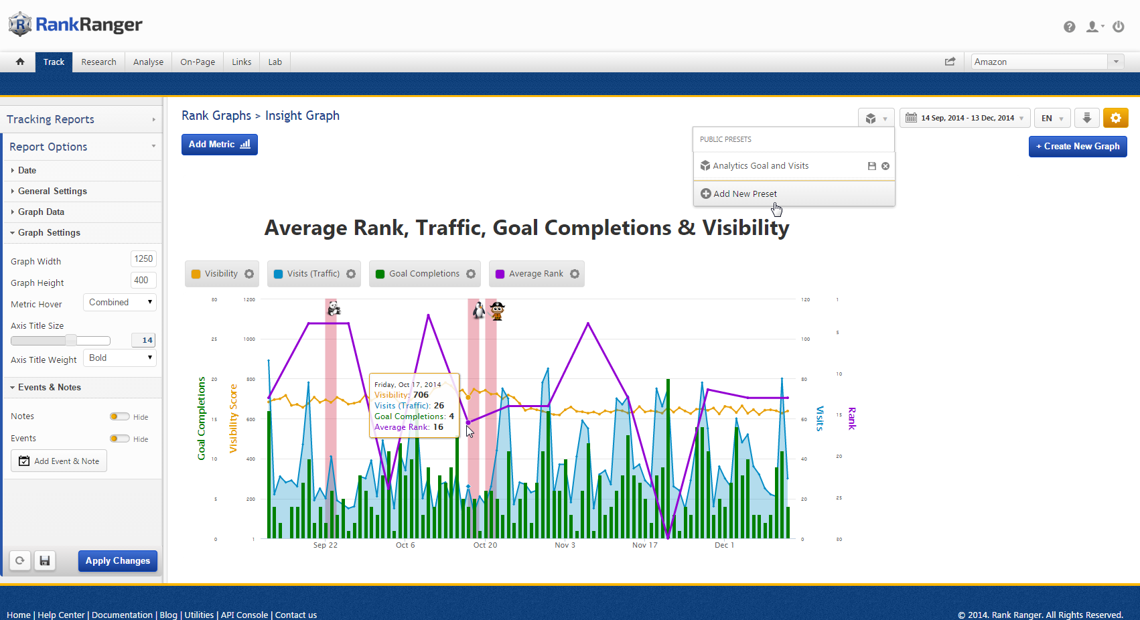Open settings gear for Visibility metric
The height and width of the screenshot is (620, 1140).
(249, 274)
